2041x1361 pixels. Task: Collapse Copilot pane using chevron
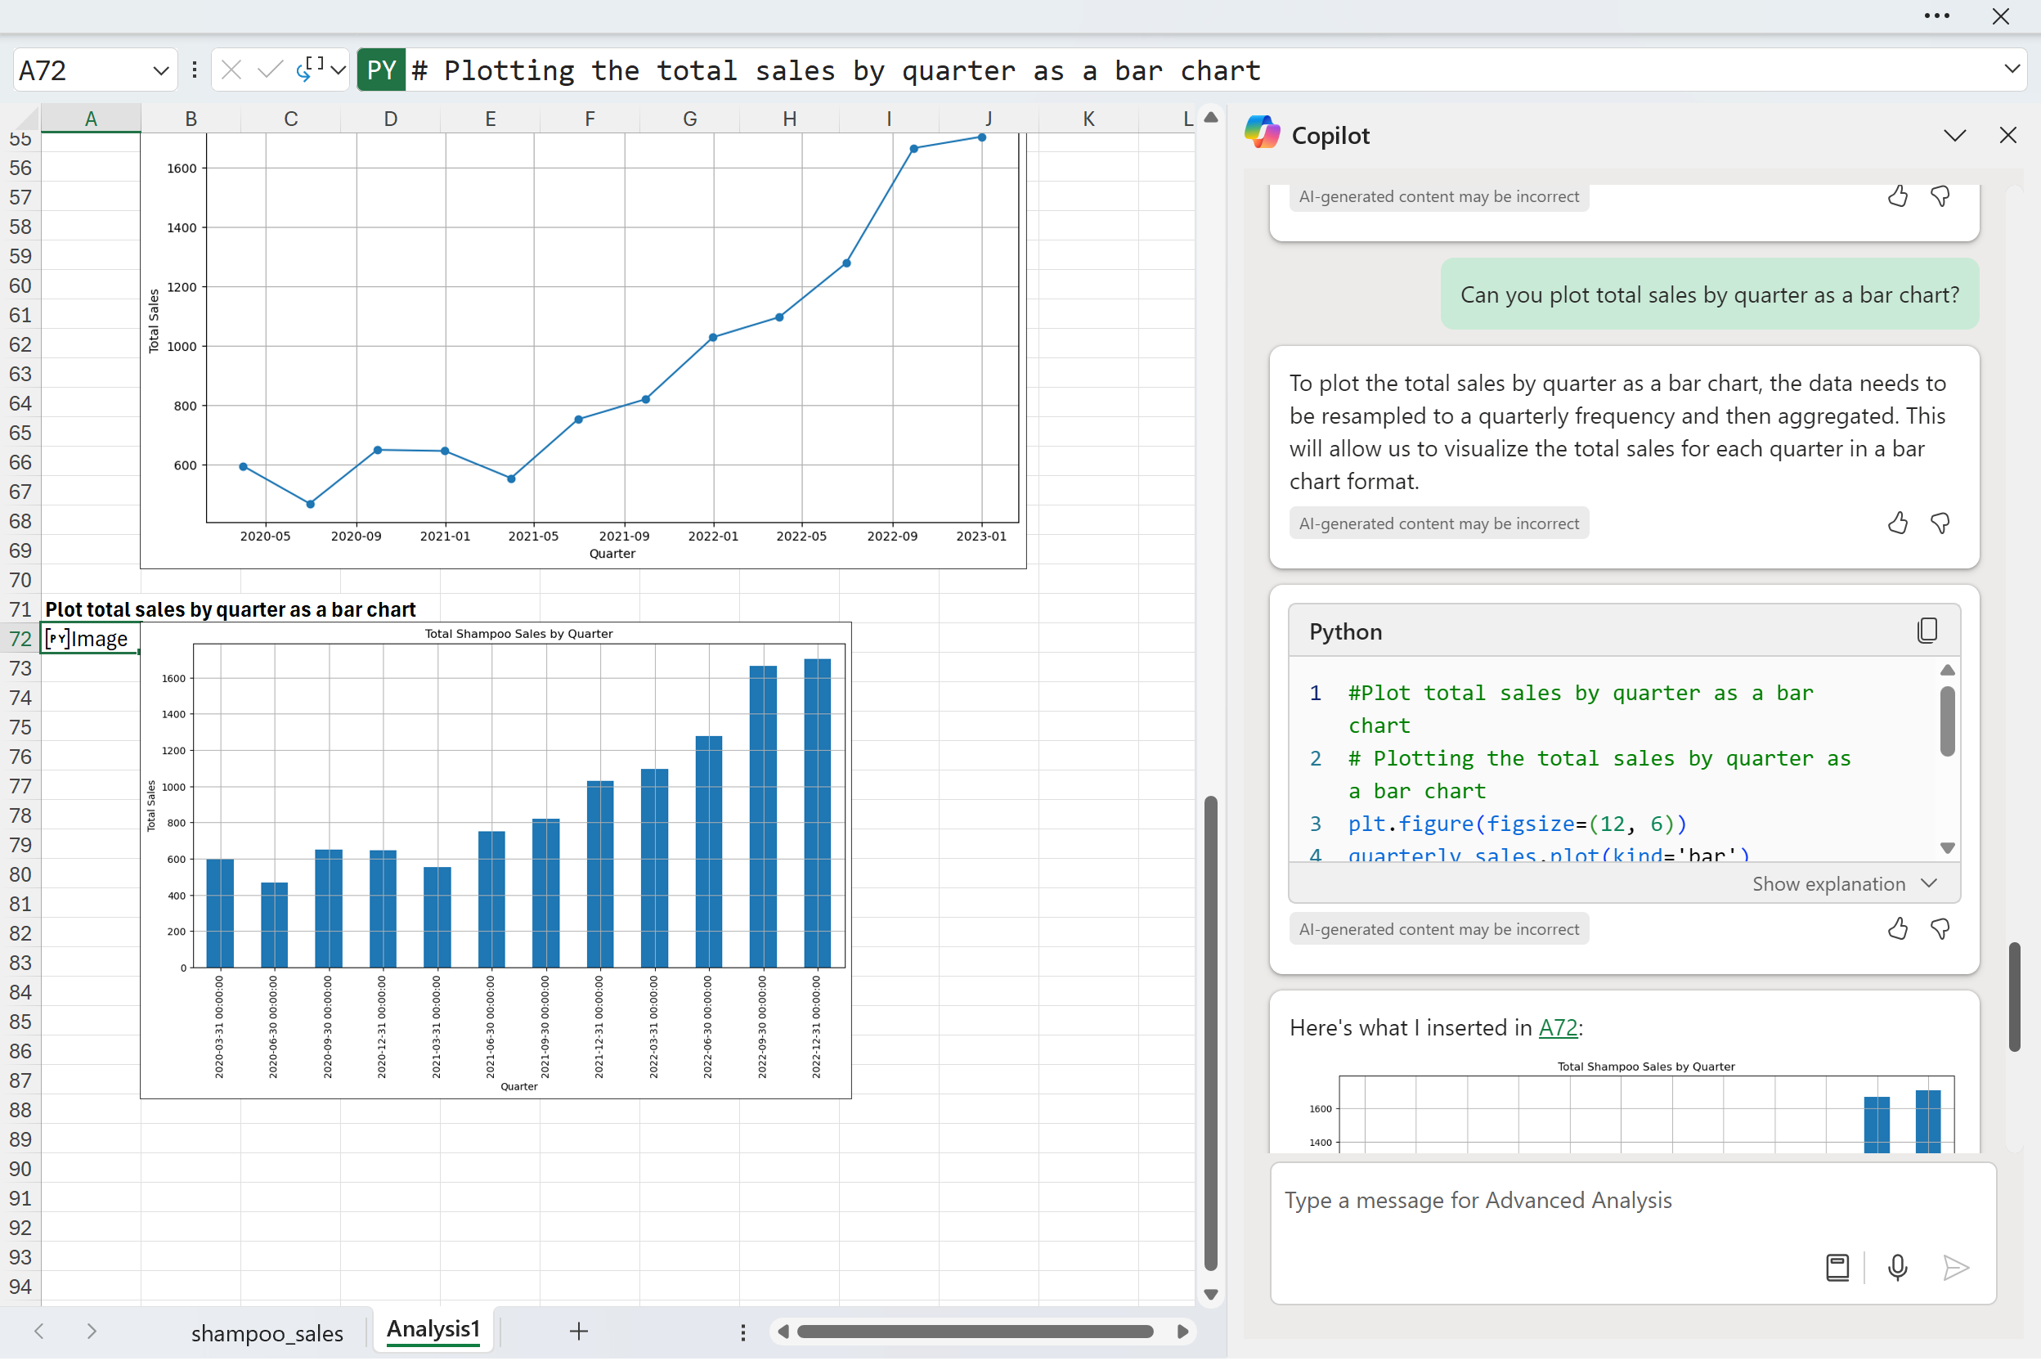coord(1954,136)
